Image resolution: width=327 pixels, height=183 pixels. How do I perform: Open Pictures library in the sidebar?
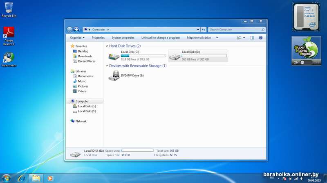coord(83,86)
